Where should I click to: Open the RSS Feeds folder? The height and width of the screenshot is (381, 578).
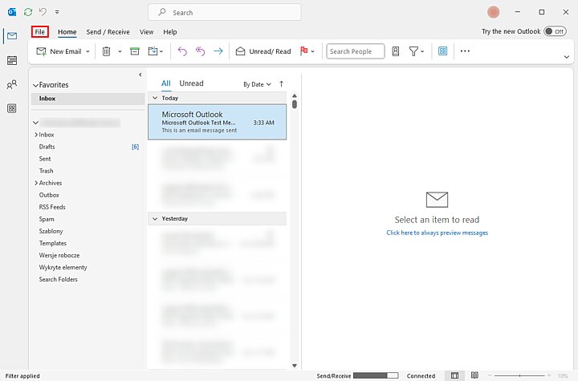(x=52, y=207)
